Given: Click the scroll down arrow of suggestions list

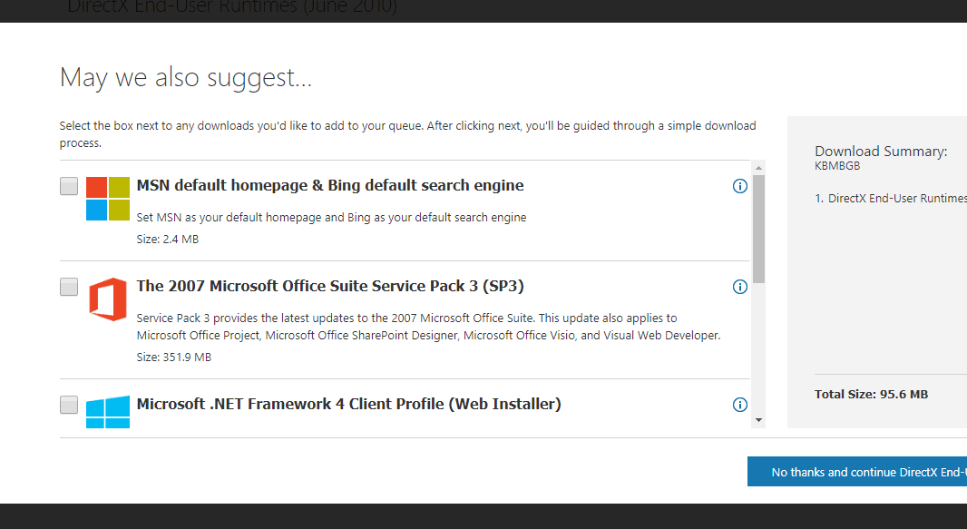Looking at the screenshot, I should click(x=758, y=420).
